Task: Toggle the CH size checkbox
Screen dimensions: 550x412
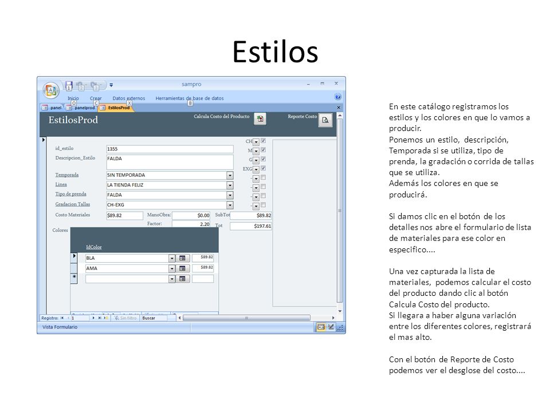Action: coord(263,141)
